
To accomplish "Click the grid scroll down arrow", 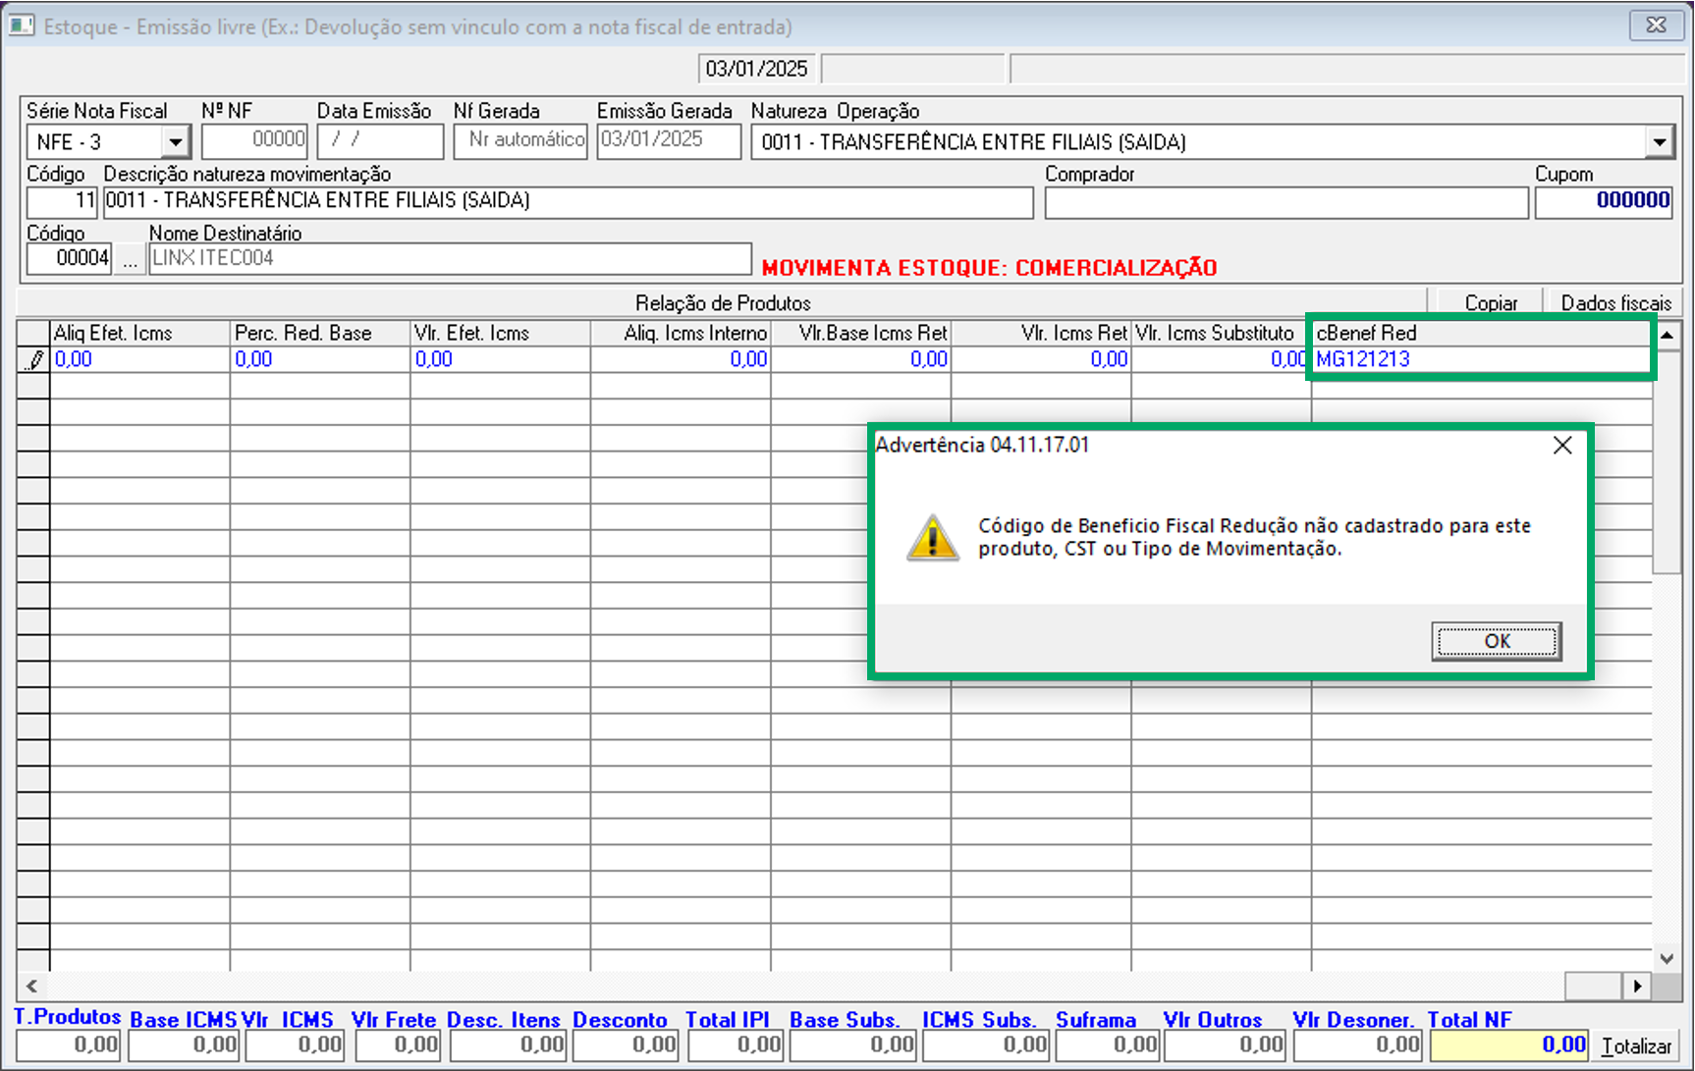I will pyautogui.click(x=1667, y=958).
